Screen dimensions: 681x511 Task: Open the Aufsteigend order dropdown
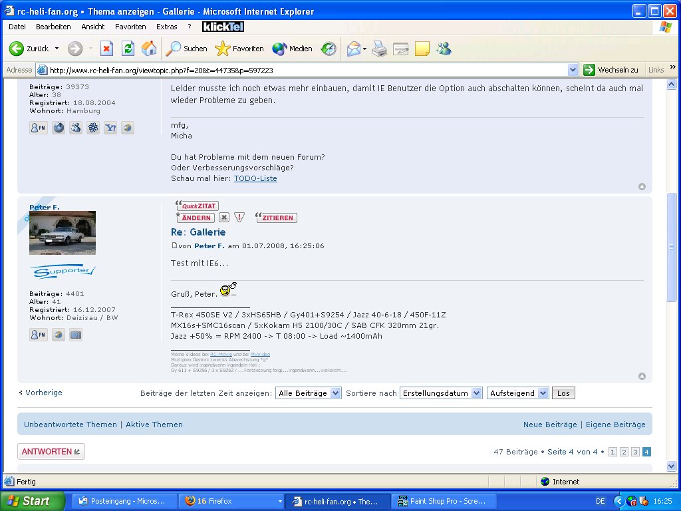click(517, 393)
